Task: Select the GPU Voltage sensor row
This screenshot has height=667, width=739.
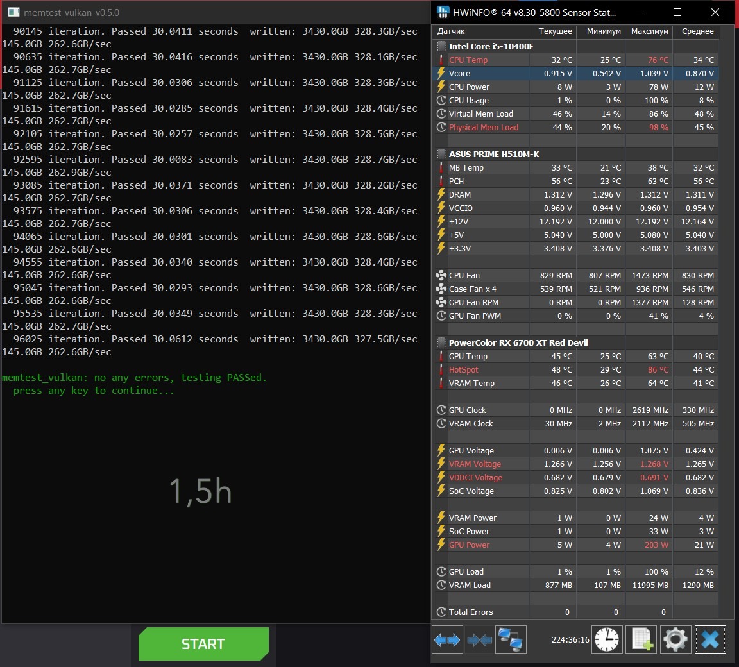Action: [x=575, y=450]
